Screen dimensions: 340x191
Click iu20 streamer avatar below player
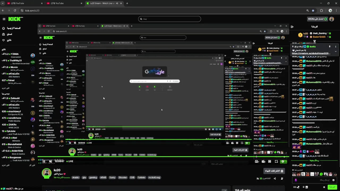pyautogui.click(x=46, y=173)
